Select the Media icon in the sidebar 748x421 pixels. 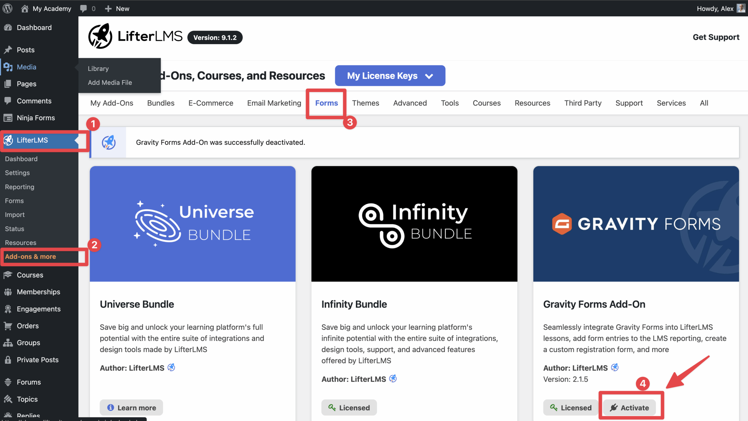pyautogui.click(x=8, y=67)
